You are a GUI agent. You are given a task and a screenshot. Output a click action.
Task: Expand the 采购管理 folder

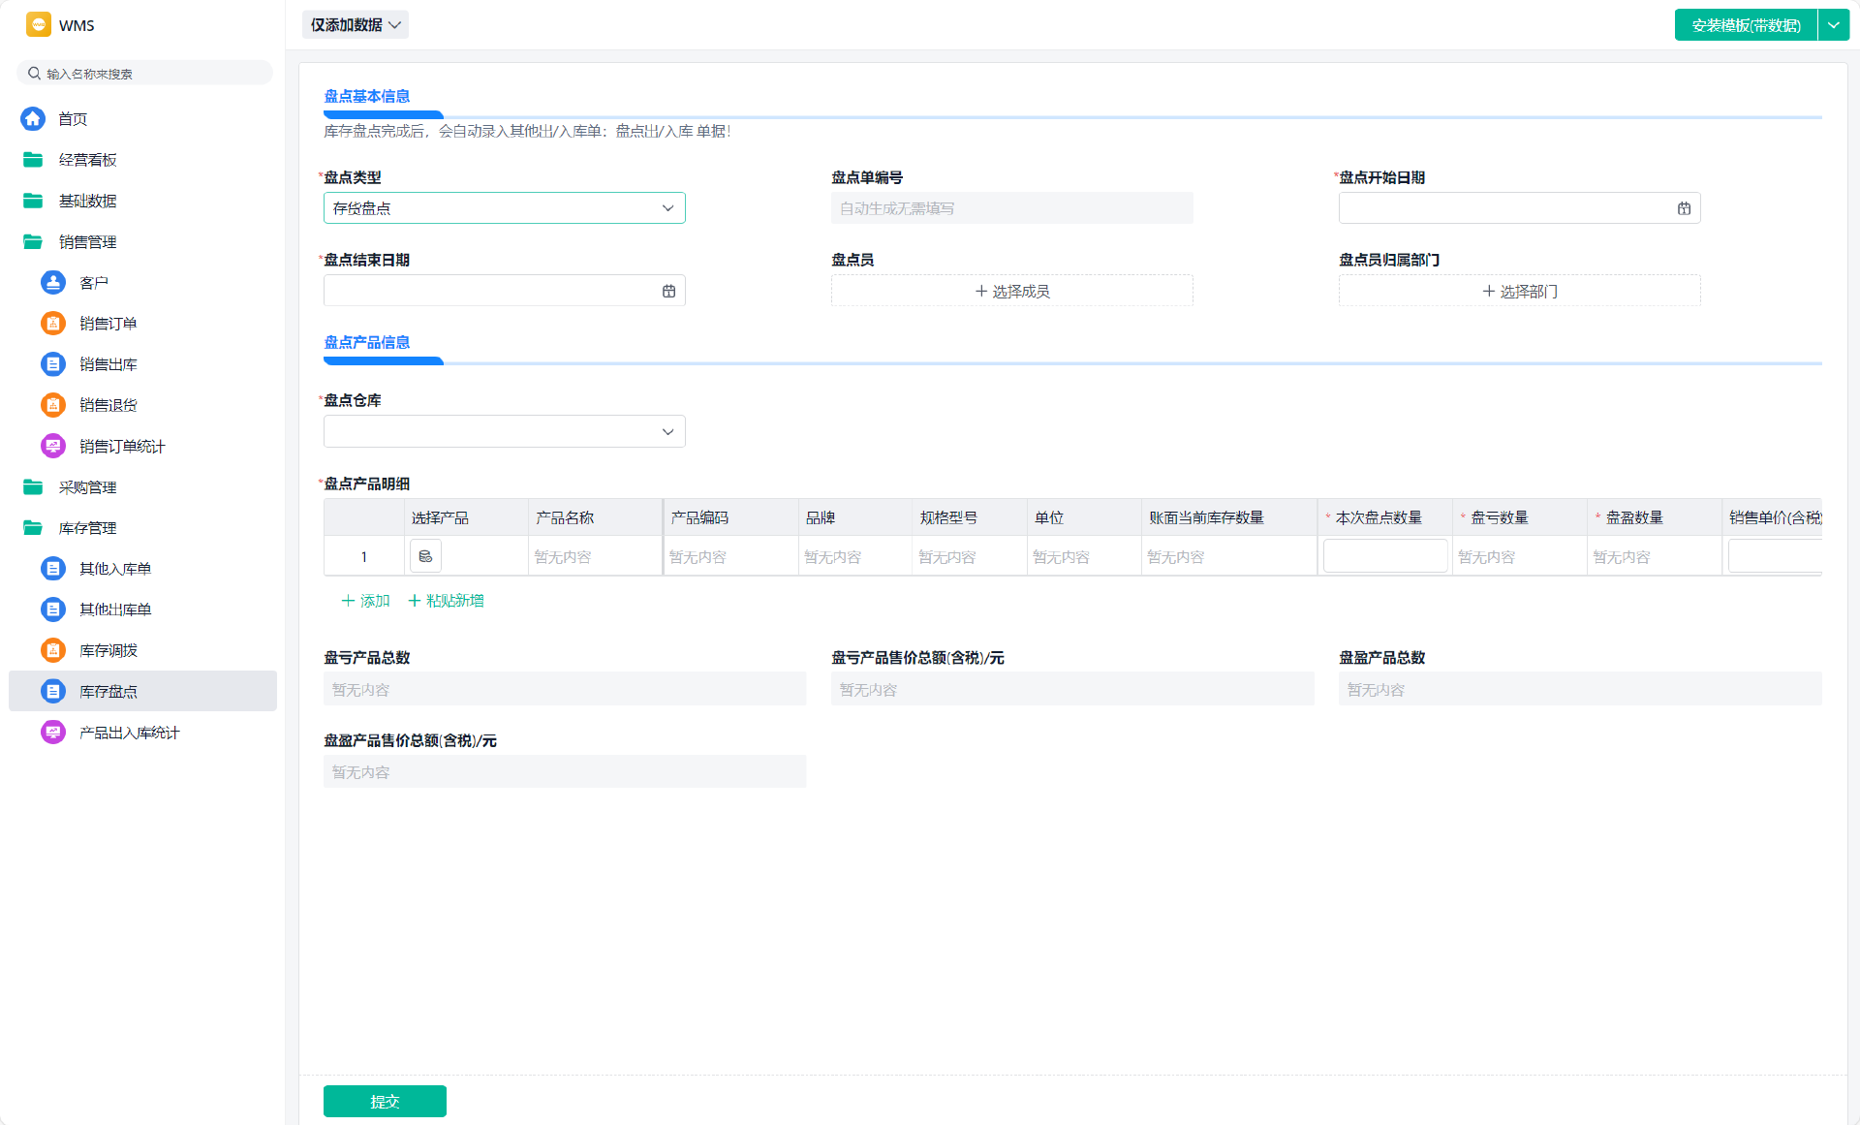pos(87,487)
